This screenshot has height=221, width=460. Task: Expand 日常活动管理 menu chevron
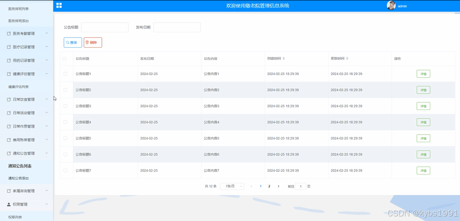[47, 113]
